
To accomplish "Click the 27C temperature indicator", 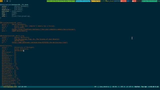I will click(x=103, y=1).
